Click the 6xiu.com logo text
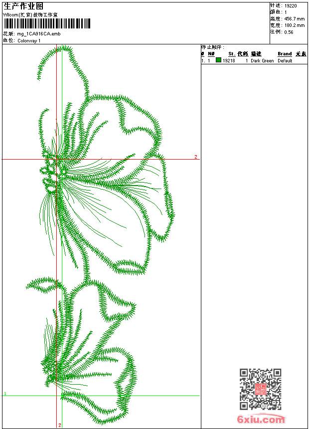The height and width of the screenshot is (429, 309). [x=261, y=419]
